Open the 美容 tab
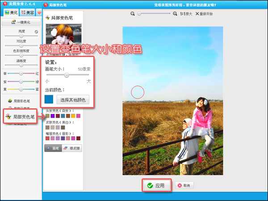Viewport: 268px width, 201px height. point(27,12)
